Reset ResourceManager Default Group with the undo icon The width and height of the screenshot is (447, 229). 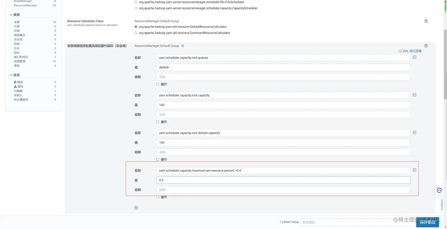click(182, 46)
